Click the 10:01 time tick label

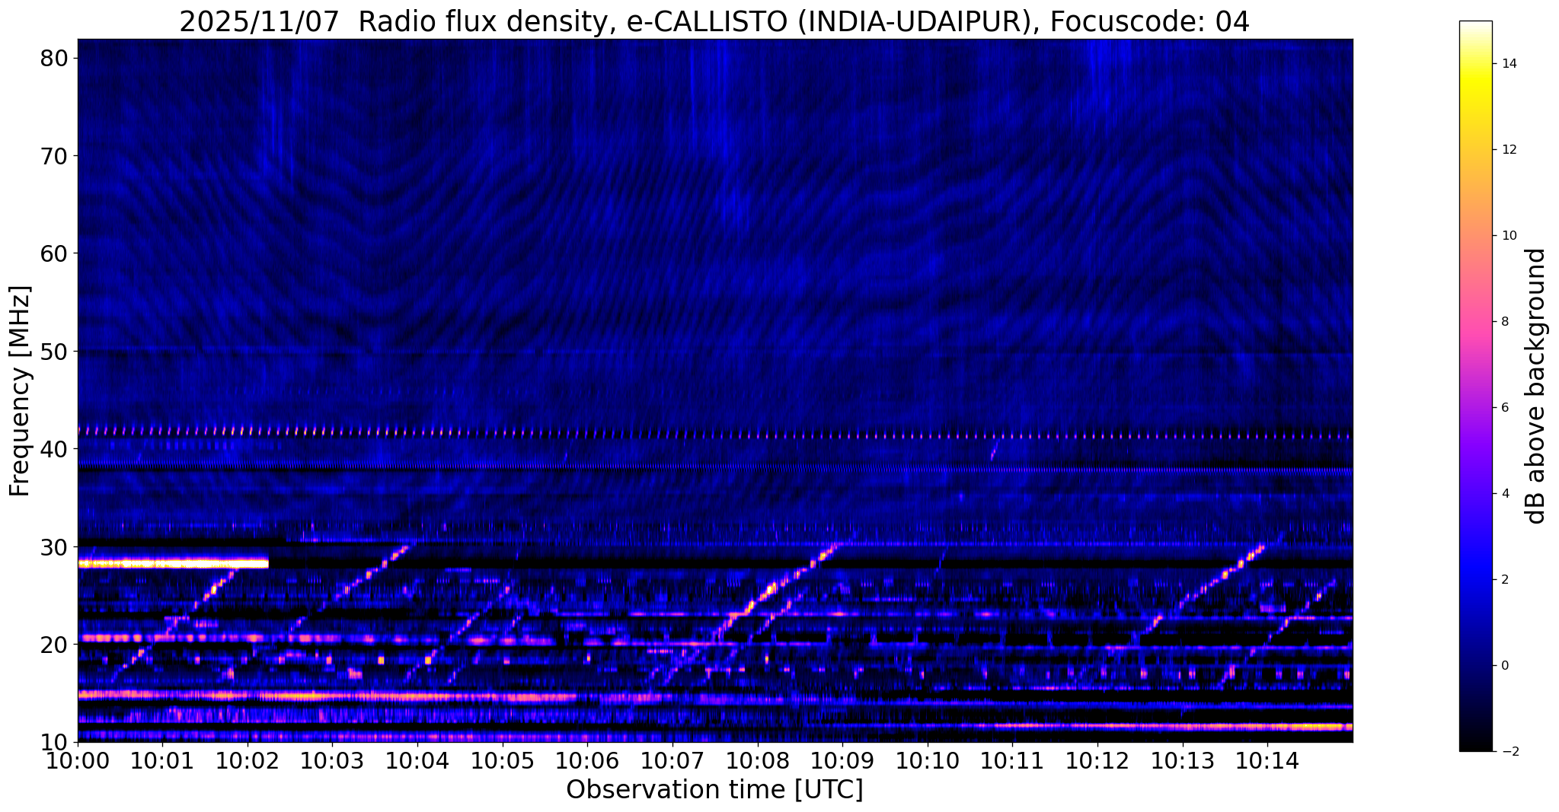pos(163,761)
